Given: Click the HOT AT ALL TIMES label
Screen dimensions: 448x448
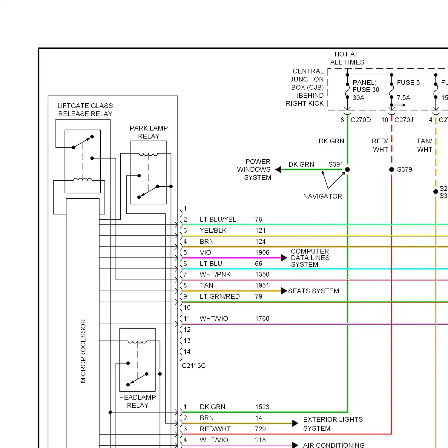Looking at the screenshot, I should tap(347, 58).
